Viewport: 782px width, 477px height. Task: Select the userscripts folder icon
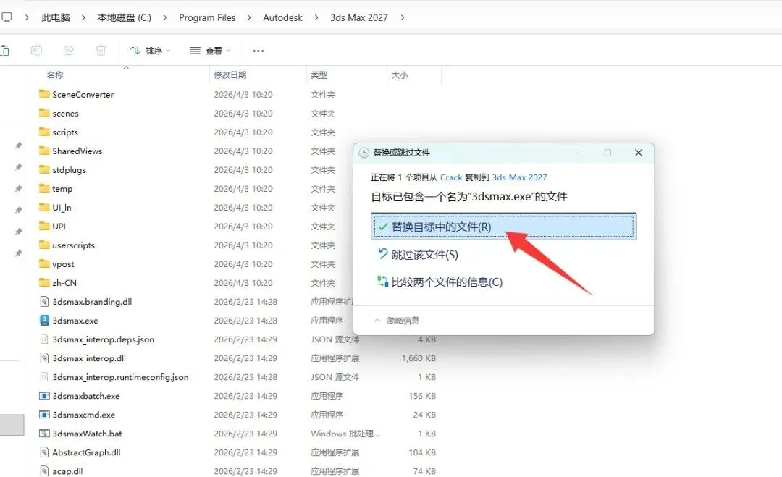pos(44,245)
